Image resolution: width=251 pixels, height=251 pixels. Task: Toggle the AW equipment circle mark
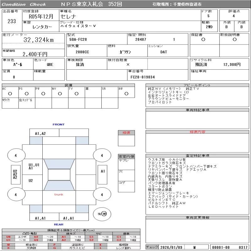[126, 93]
